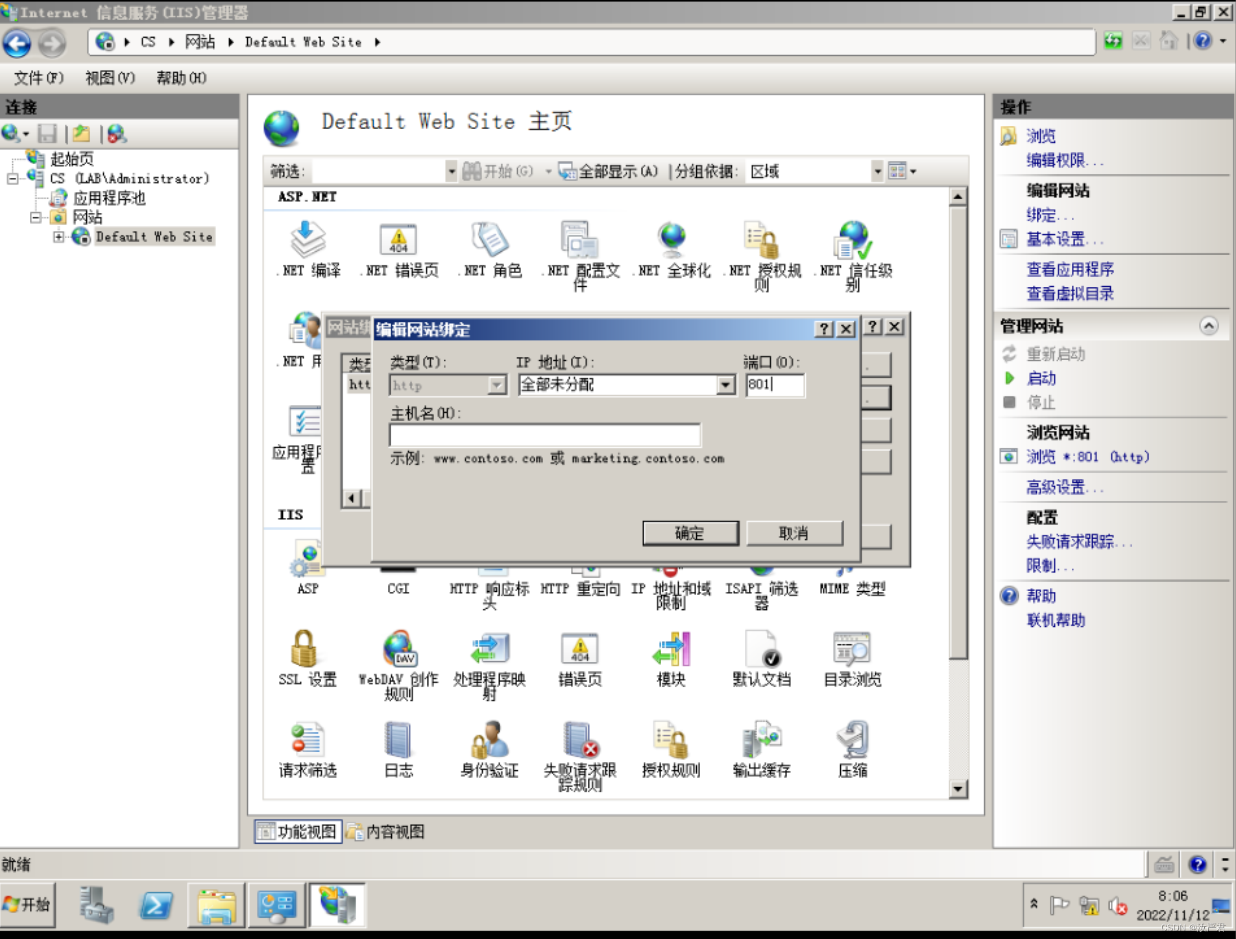
Task: Click the 绑定... link in 操作 pane
Action: (1050, 215)
